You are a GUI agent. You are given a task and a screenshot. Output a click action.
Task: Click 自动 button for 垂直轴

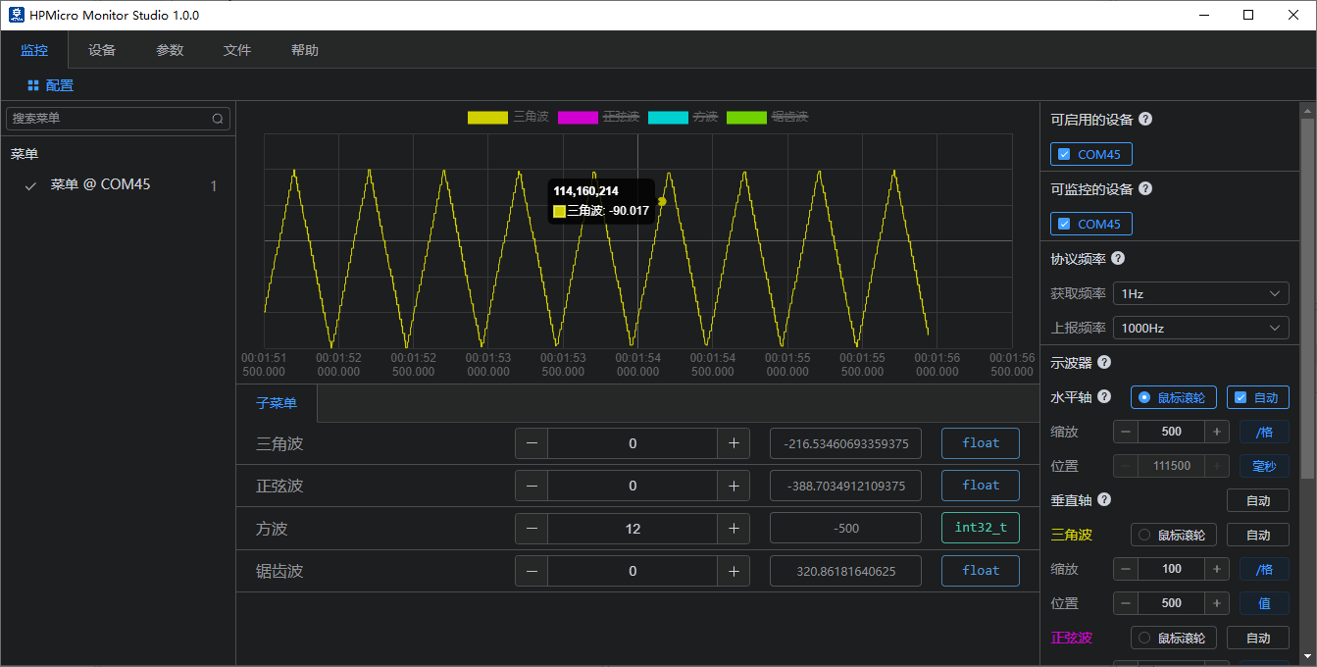pos(1258,500)
